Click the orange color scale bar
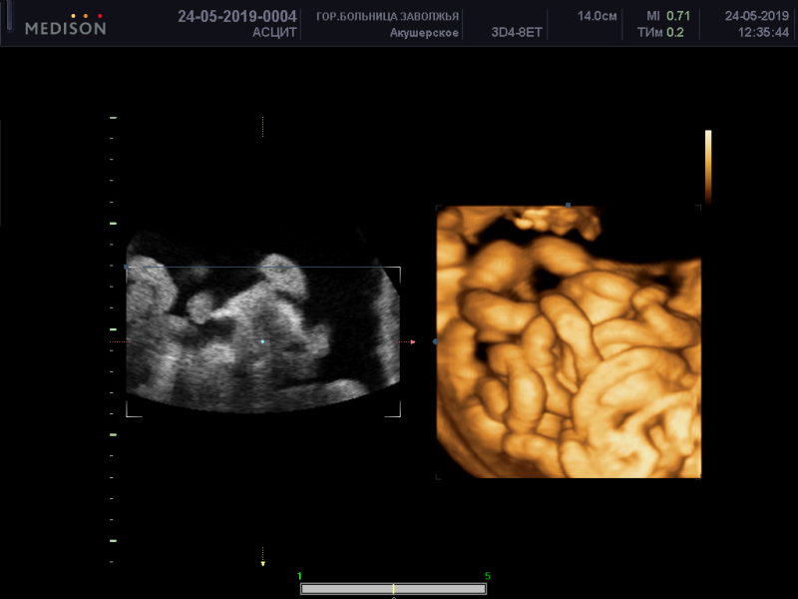 [x=708, y=167]
